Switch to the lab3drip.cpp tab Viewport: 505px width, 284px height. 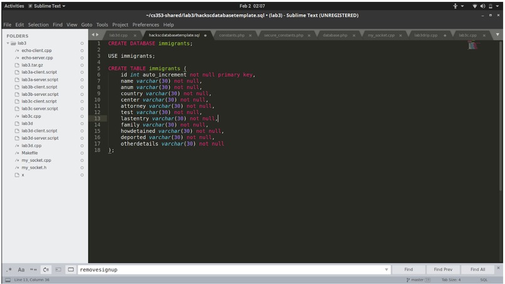426,36
